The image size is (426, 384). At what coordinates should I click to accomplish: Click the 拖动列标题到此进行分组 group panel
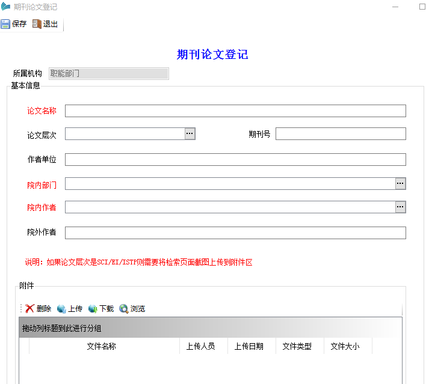point(210,328)
